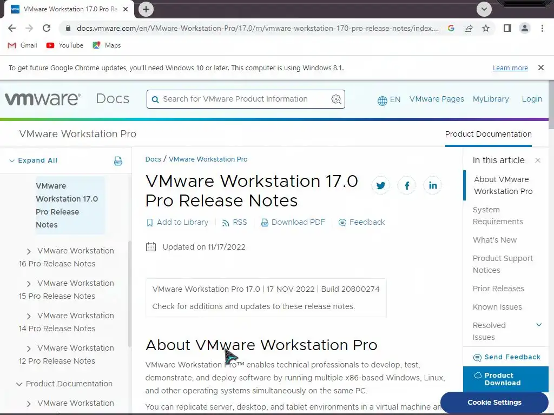
Task: Share article on Twitter
Action: click(x=380, y=185)
